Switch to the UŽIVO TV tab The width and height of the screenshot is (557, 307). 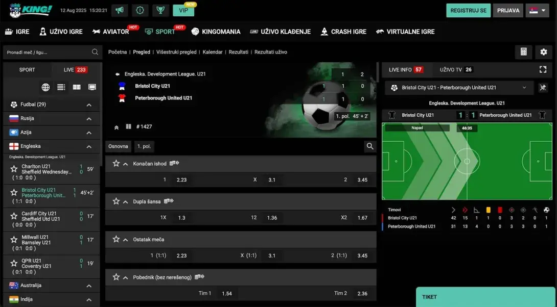[454, 69]
